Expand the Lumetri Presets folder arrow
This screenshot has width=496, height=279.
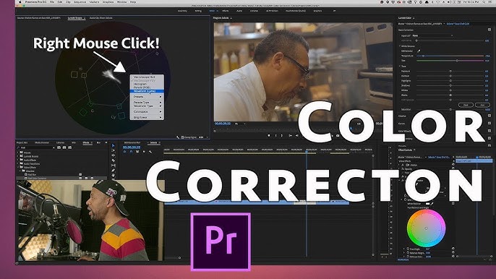pos(18,156)
